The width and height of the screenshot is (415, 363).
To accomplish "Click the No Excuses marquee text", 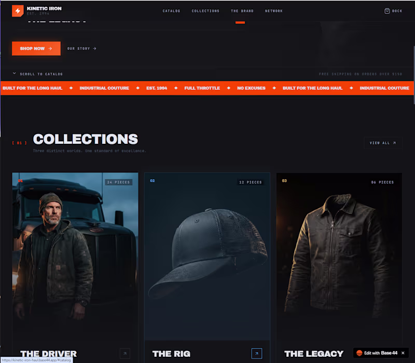I will tap(251, 88).
